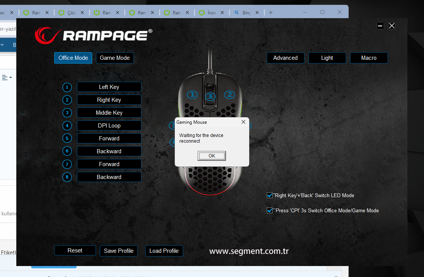Open button 6 Backward assignment dropdown
This screenshot has width=424, height=277.
tap(109, 151)
